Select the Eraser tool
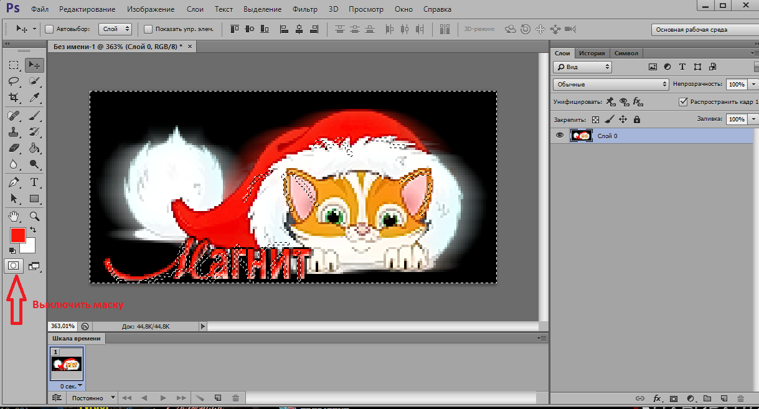Viewport: 759px width, 409px height. coord(15,148)
